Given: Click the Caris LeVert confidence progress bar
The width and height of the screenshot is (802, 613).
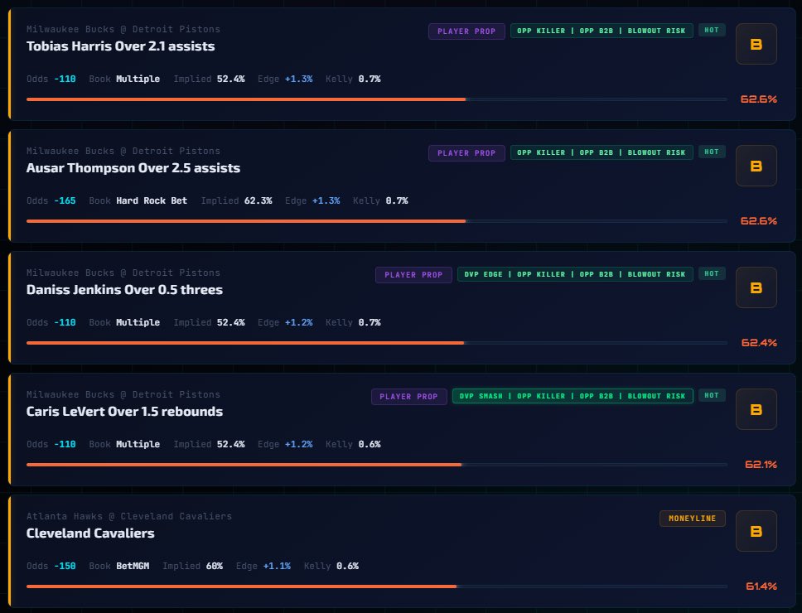Looking at the screenshot, I should (376, 464).
